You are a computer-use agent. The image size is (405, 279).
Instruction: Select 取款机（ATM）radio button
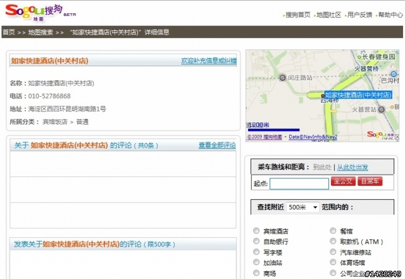pyautogui.click(x=333, y=241)
